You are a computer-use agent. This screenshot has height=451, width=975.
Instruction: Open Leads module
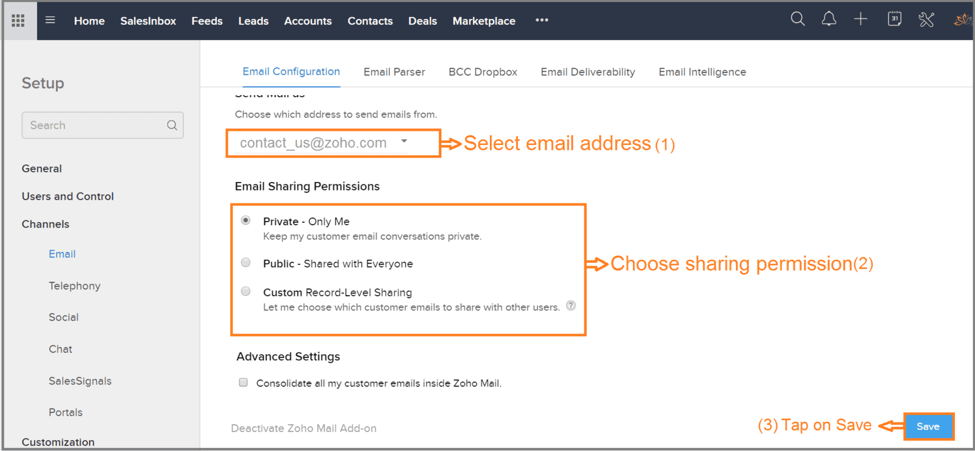point(253,21)
